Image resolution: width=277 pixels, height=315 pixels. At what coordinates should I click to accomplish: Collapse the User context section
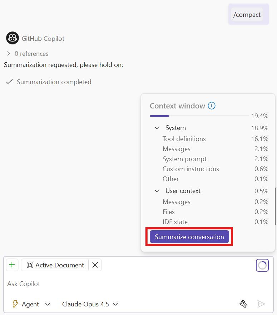click(x=157, y=191)
